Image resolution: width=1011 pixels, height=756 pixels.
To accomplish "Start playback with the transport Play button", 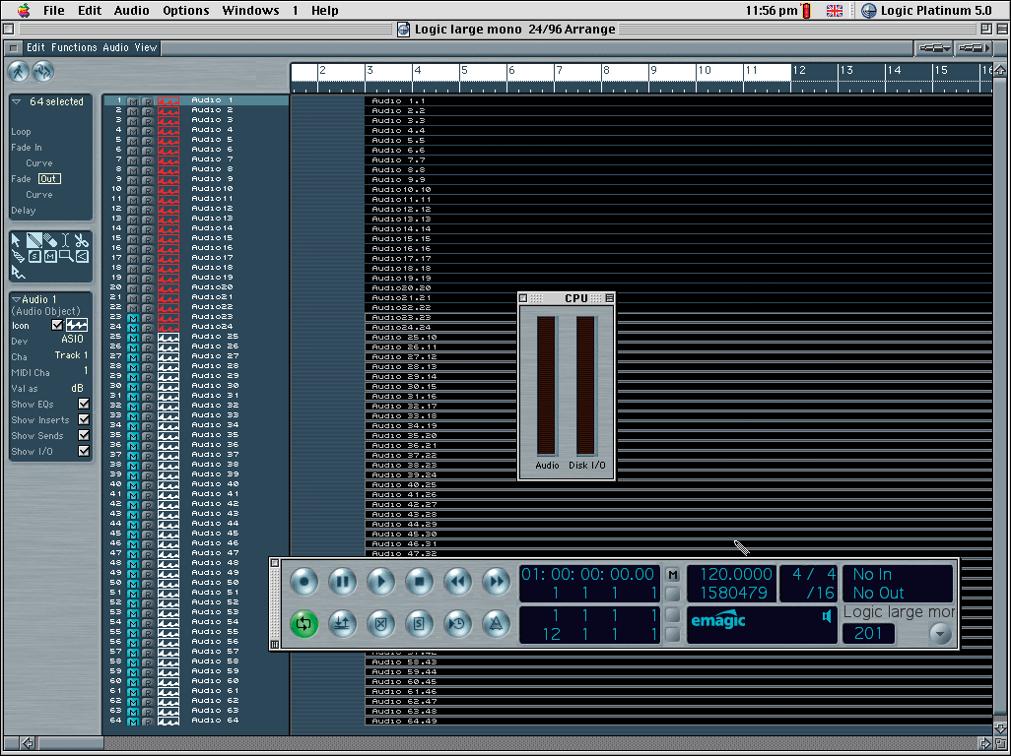I will coord(380,582).
